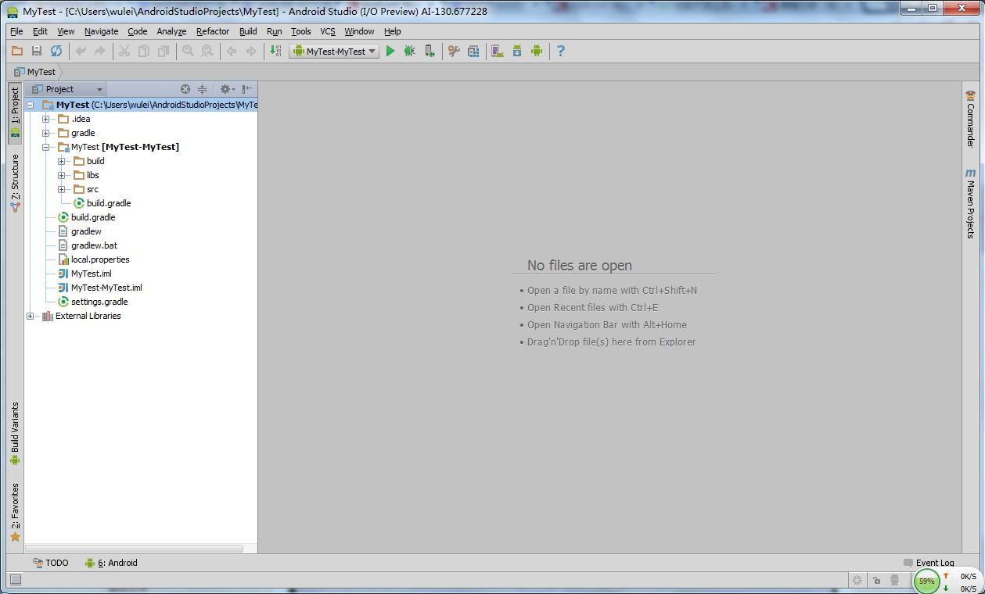Click the Navigate Forward arrow icon

251,51
